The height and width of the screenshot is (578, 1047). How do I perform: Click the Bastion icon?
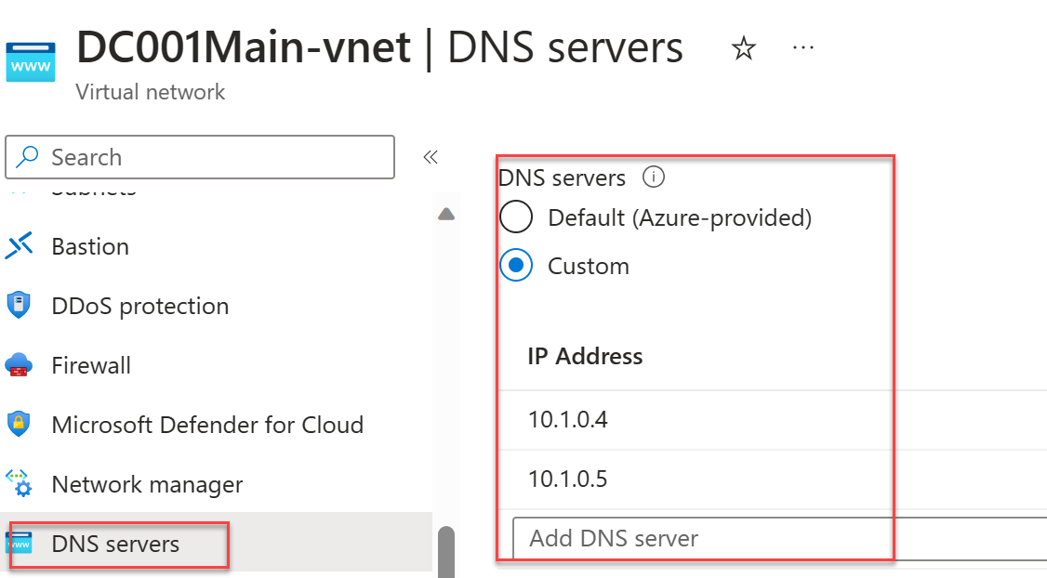coord(19,246)
